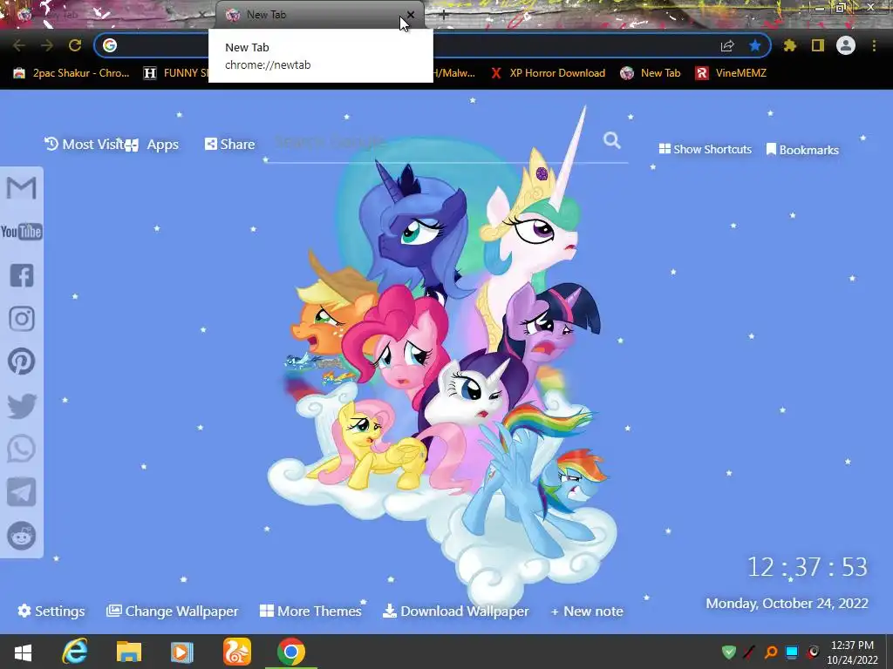Open media player taskbar icon
The width and height of the screenshot is (893, 669).
point(182,652)
